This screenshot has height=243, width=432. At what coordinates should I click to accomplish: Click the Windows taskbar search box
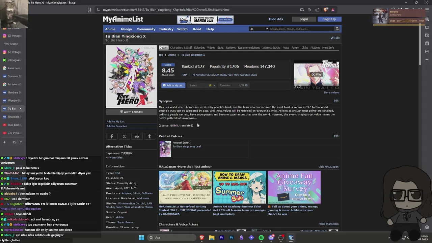pos(172,238)
